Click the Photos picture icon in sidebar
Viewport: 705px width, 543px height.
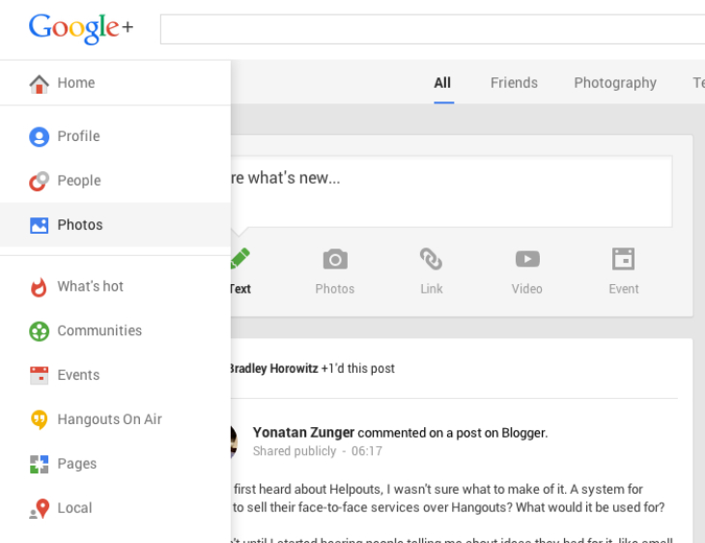coord(40,225)
